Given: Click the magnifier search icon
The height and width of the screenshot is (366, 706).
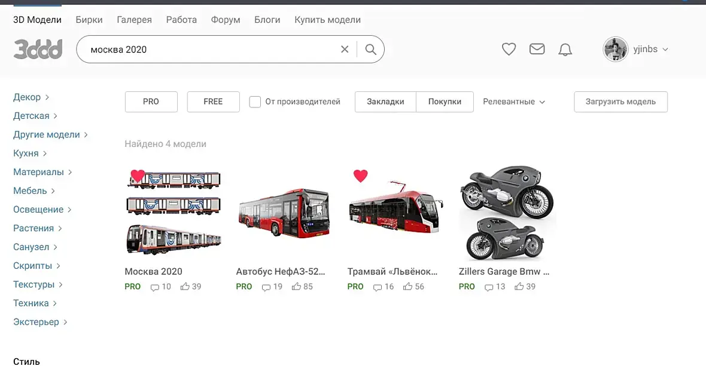Looking at the screenshot, I should [x=370, y=50].
